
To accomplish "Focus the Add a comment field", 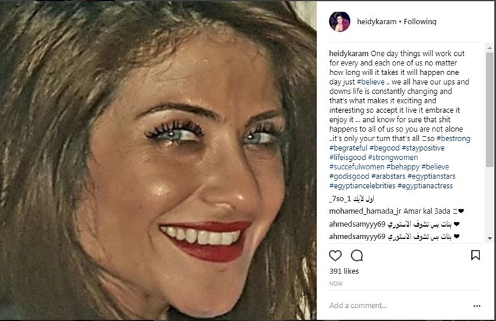I will (x=399, y=306).
